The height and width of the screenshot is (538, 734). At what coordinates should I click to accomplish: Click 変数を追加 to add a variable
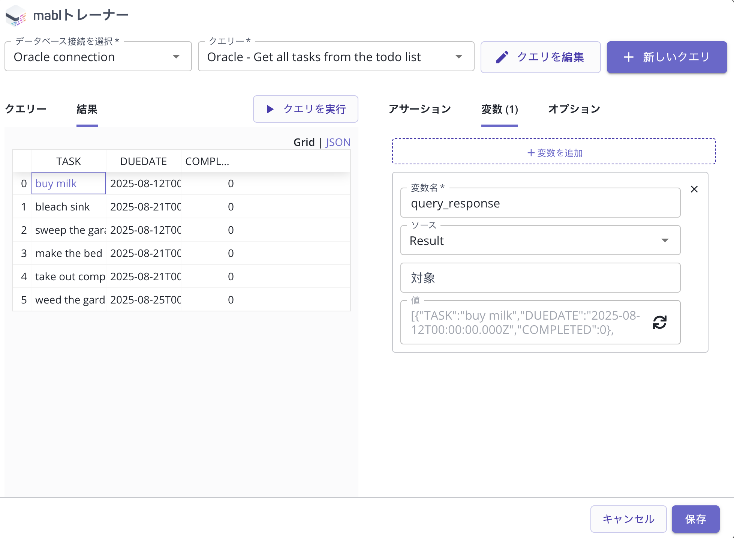click(554, 152)
